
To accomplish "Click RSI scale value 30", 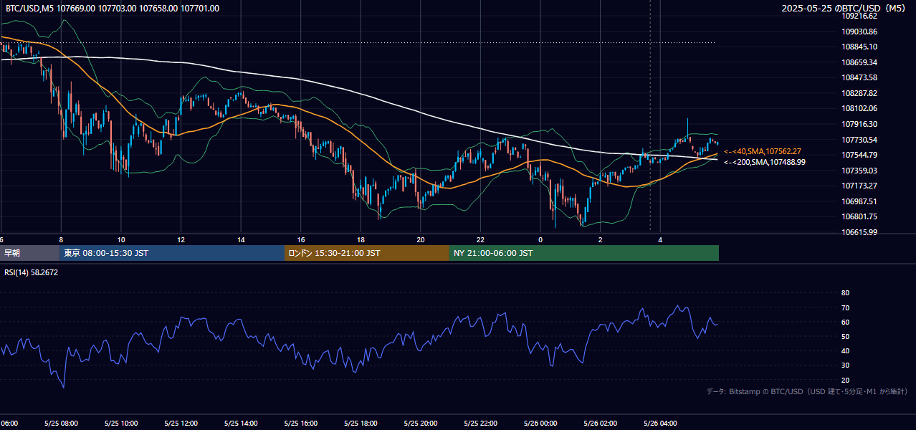I will [845, 365].
